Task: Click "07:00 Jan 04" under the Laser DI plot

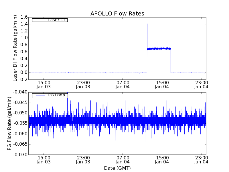Action: (x=123, y=85)
